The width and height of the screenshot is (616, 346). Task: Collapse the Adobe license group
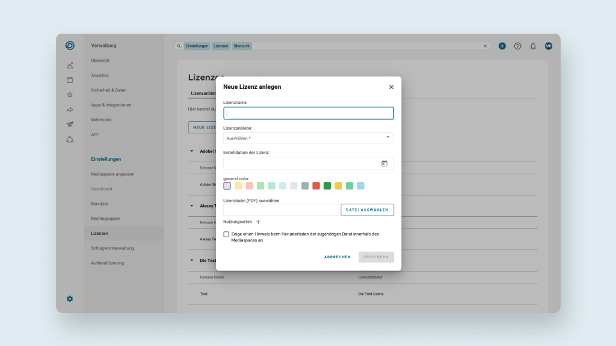point(192,151)
